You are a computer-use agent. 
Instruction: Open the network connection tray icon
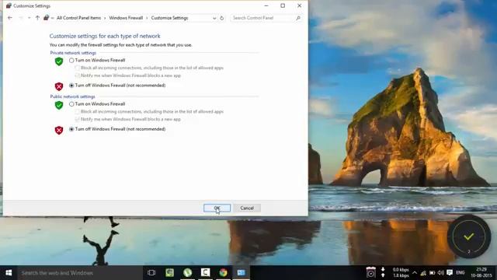coord(423,273)
